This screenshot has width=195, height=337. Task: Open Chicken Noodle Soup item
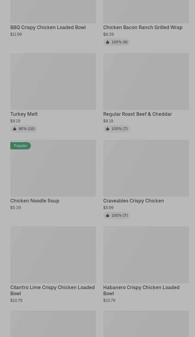pyautogui.click(x=35, y=201)
